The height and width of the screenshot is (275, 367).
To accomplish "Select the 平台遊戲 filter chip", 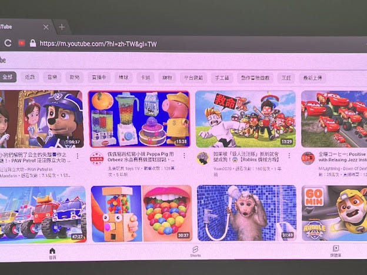I will [193, 78].
